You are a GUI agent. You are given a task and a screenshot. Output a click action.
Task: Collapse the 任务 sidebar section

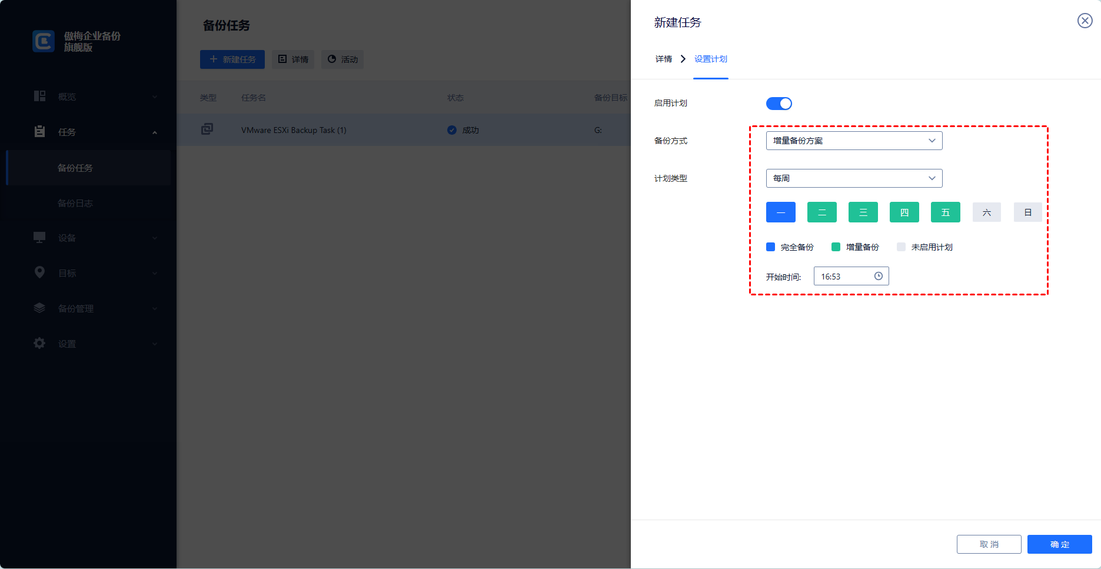[x=154, y=132]
